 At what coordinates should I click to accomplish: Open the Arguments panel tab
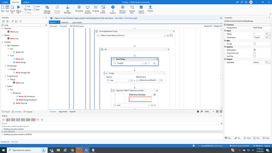click(x=63, y=112)
